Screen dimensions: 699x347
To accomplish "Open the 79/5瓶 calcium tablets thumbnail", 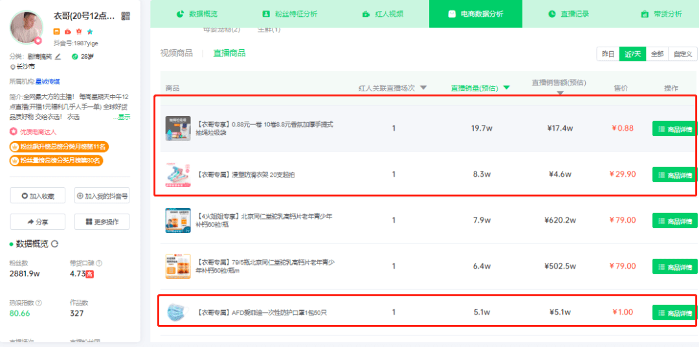I will (x=178, y=266).
